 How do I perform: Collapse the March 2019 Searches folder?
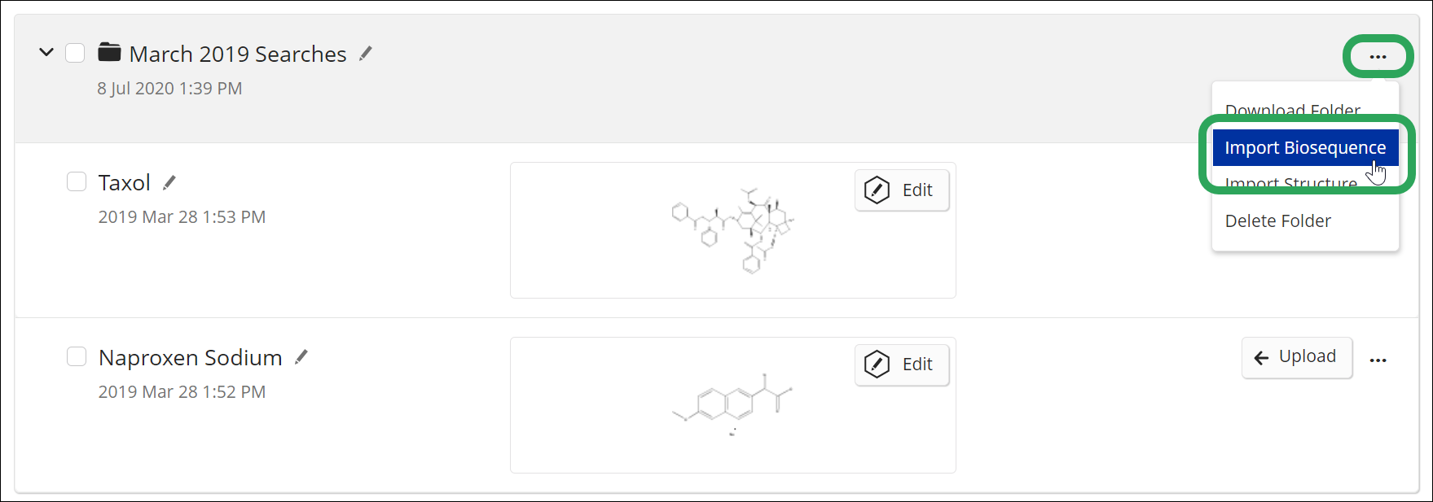[x=46, y=53]
